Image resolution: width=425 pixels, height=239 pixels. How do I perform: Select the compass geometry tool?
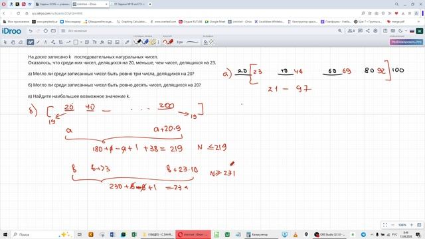point(46,42)
